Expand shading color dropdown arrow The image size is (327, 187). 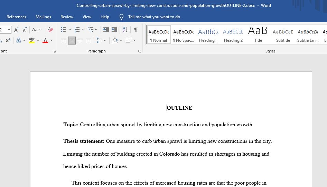click(x=121, y=40)
